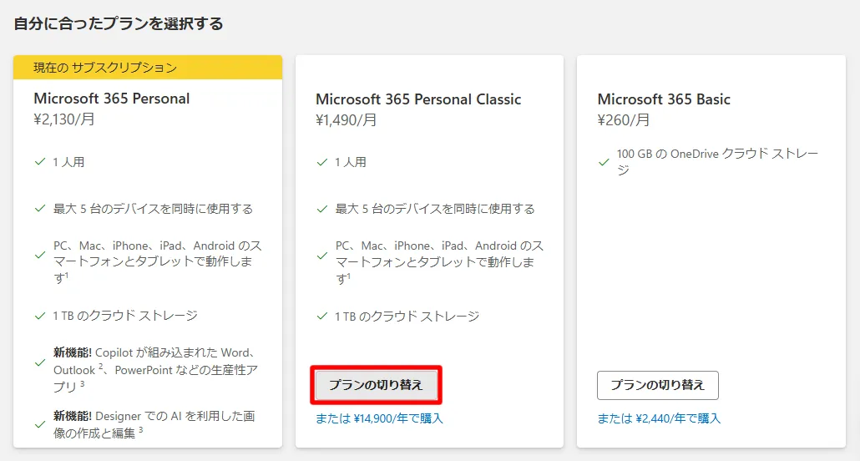Image resolution: width=860 pixels, height=461 pixels.
Task: Click checkmark beside the Copilot feature
Action: [x=40, y=362]
